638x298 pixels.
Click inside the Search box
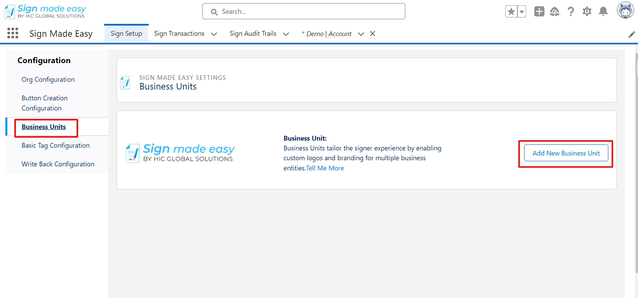click(304, 12)
